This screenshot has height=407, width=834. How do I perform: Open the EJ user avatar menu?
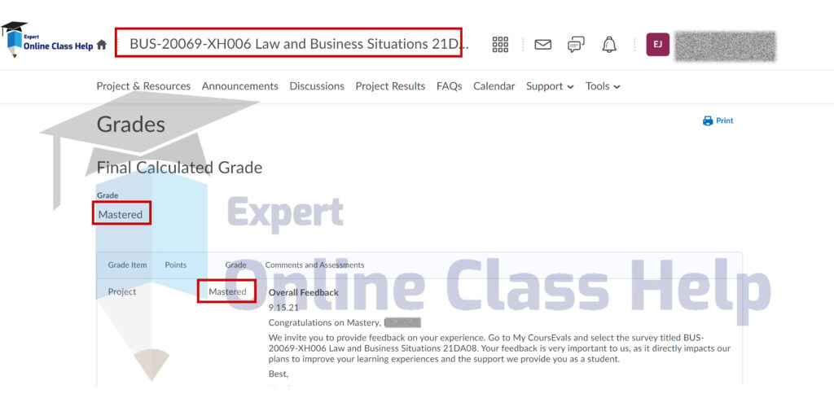[x=657, y=45]
